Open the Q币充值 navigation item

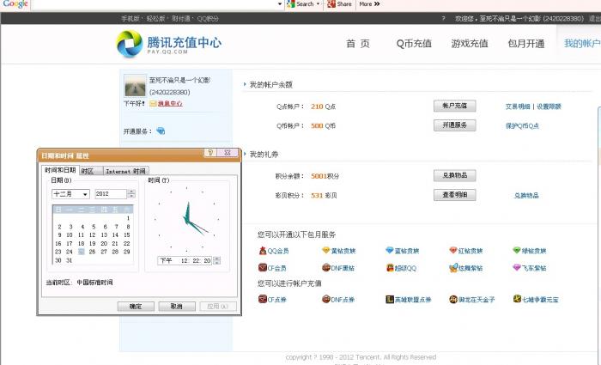[x=414, y=44]
